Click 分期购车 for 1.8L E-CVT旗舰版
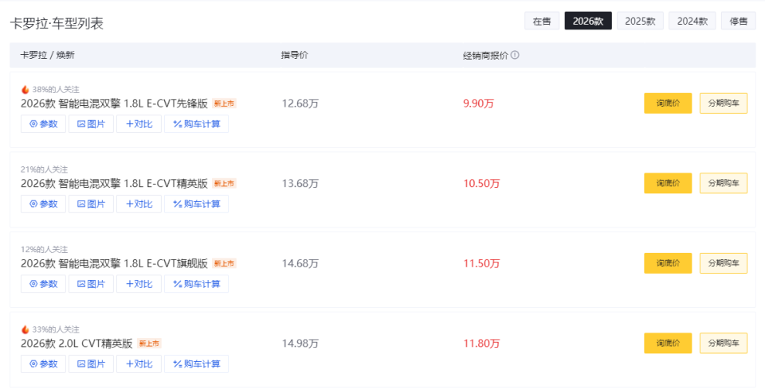 [724, 263]
